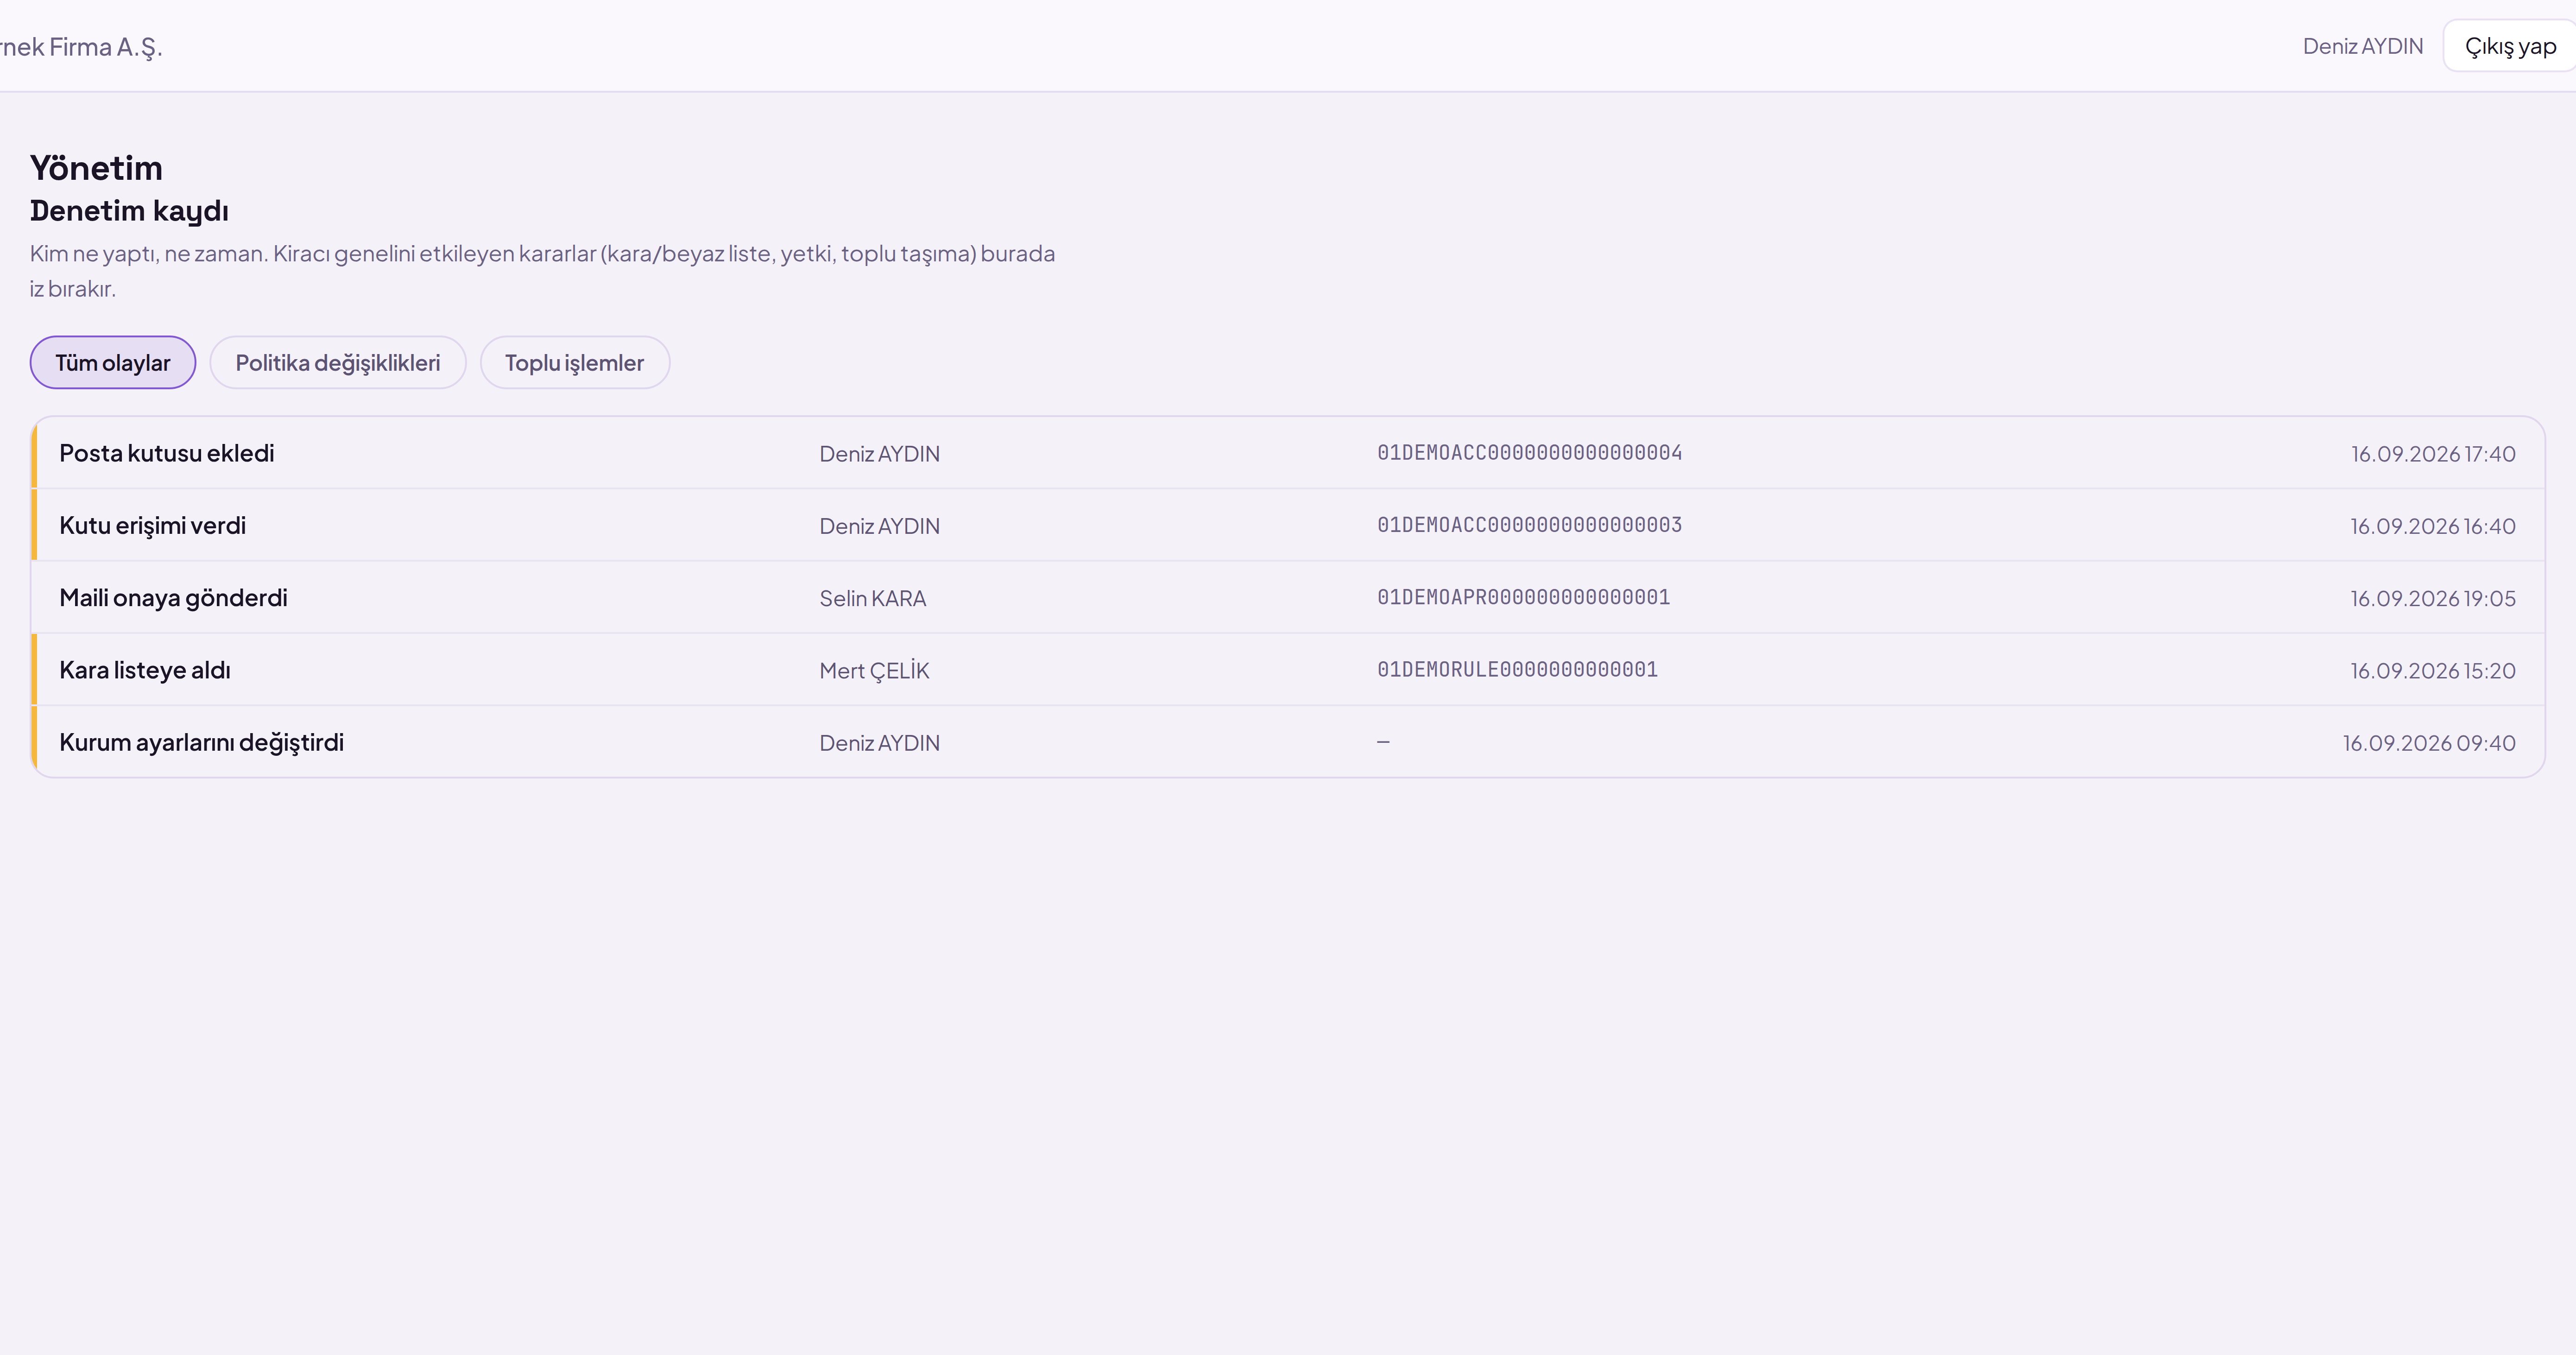Select the Tüm olaylar filter
Viewport: 2576px width, 1355px height.
click(113, 362)
